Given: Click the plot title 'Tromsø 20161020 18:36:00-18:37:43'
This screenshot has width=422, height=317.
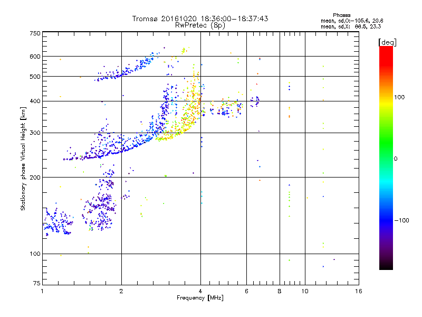Looking at the screenshot, I should point(200,18).
